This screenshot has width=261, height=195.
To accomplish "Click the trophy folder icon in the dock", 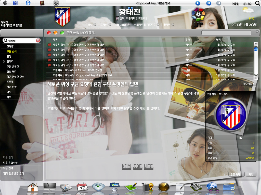I will click(x=148, y=188).
